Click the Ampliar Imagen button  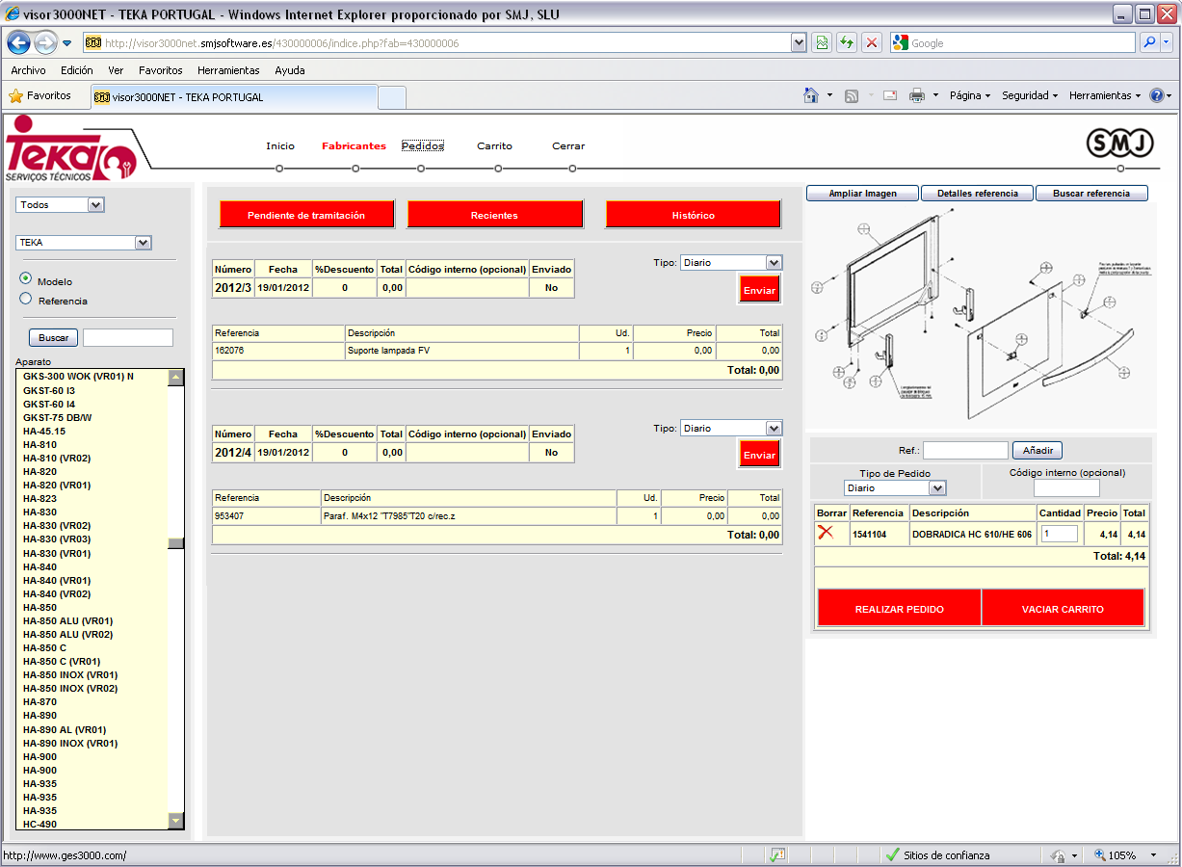point(863,194)
